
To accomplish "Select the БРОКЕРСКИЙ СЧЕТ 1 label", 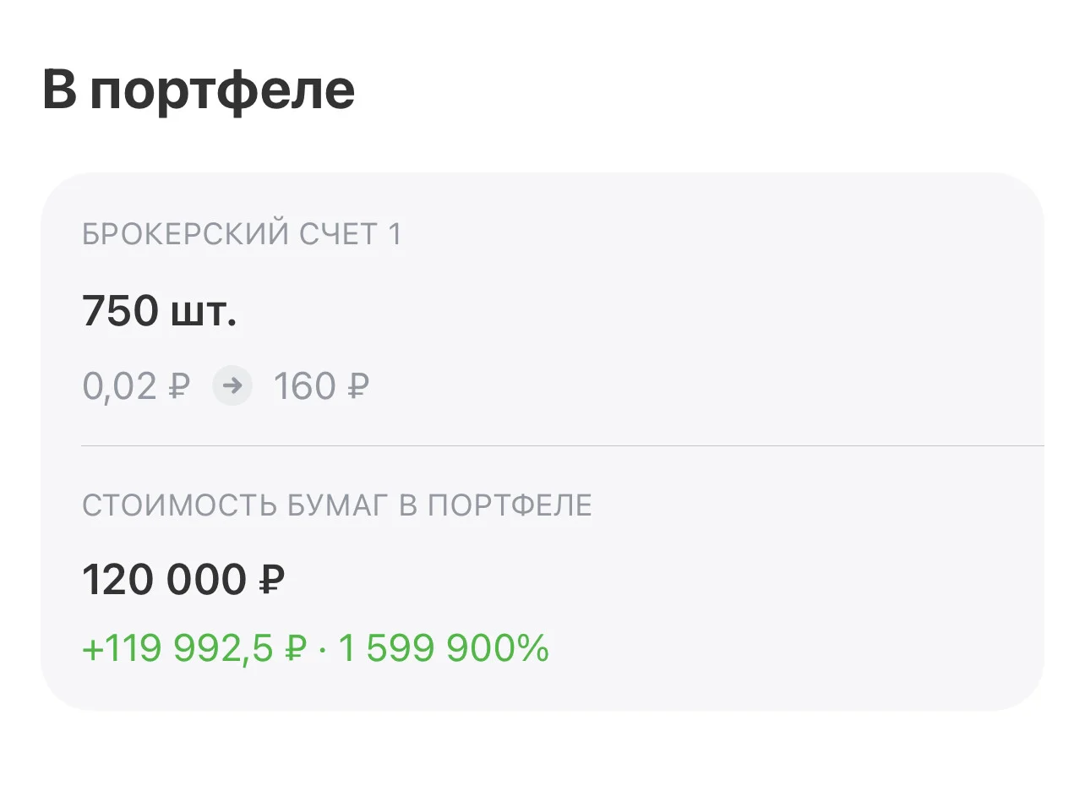I will 242,235.
